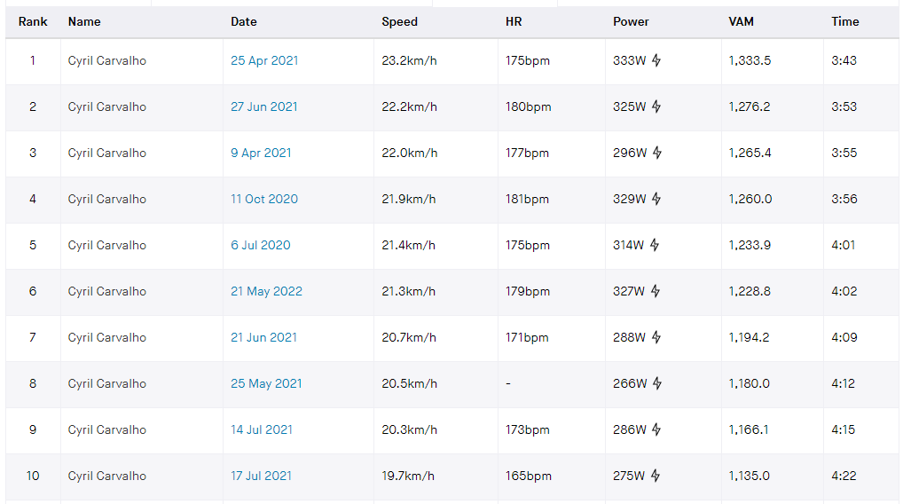The height and width of the screenshot is (504, 903).
Task: Click the Speed column header
Action: click(x=399, y=21)
